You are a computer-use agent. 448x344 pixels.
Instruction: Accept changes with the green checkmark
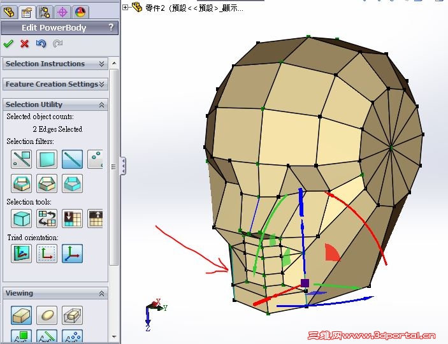8,44
